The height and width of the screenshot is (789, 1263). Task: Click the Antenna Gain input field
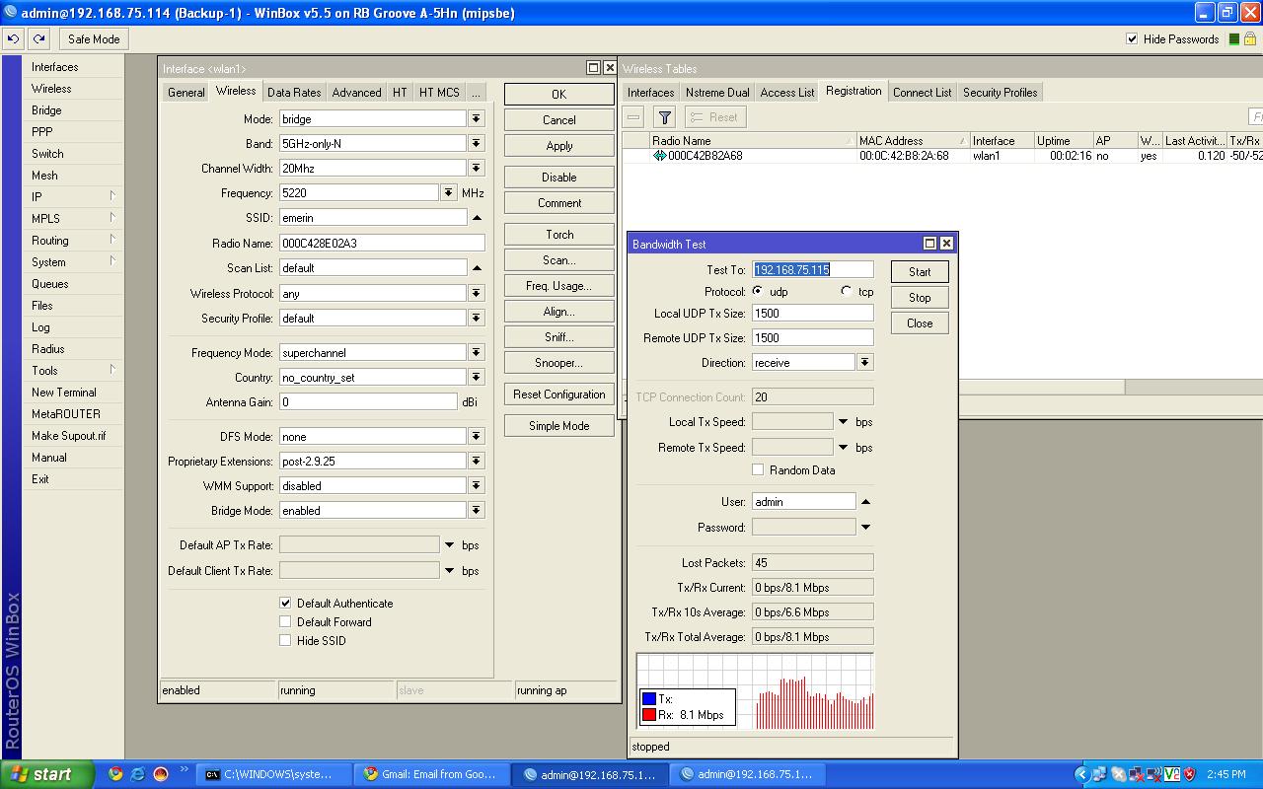[369, 402]
